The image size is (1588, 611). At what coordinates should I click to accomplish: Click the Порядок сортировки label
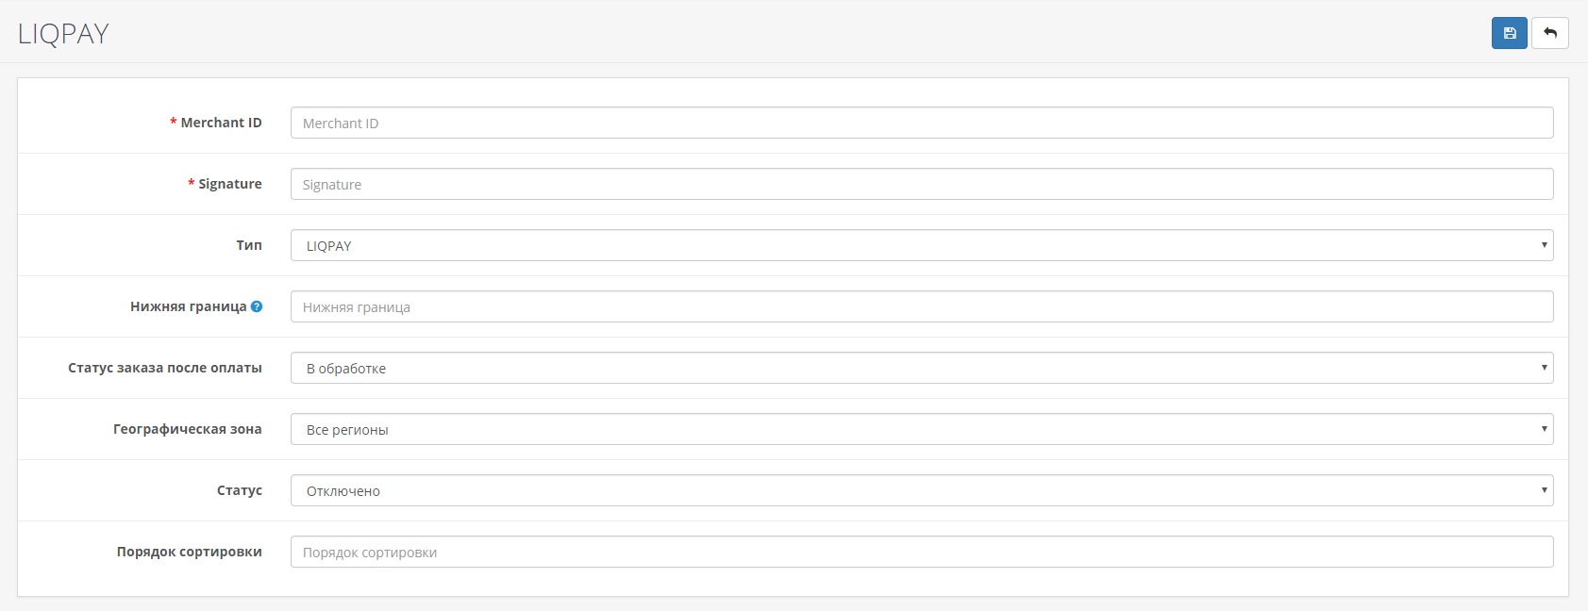coord(190,552)
